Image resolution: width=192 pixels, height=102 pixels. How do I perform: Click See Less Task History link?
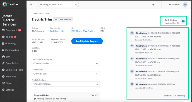[x=175, y=96]
